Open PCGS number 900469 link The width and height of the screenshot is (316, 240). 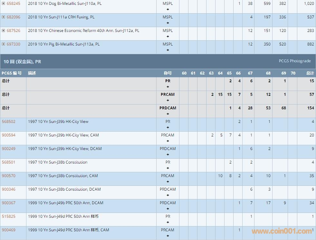9,230
